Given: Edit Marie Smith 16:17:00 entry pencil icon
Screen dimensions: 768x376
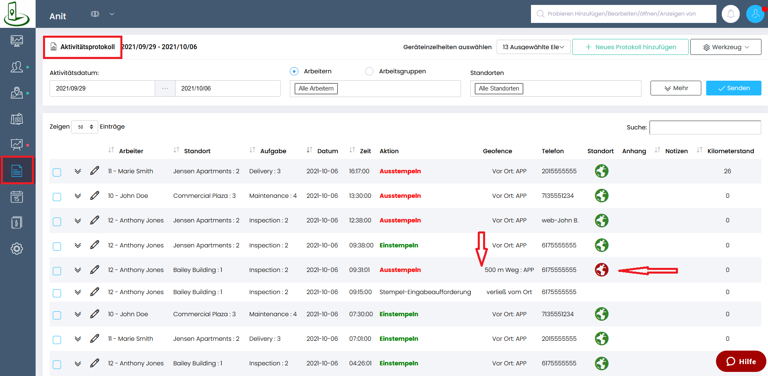Looking at the screenshot, I should pos(95,171).
